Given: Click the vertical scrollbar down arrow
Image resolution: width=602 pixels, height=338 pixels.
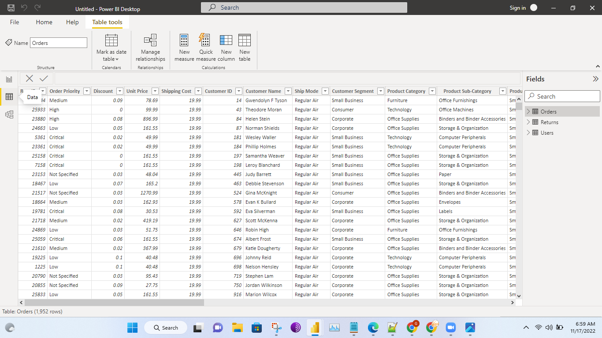Looking at the screenshot, I should (x=519, y=296).
